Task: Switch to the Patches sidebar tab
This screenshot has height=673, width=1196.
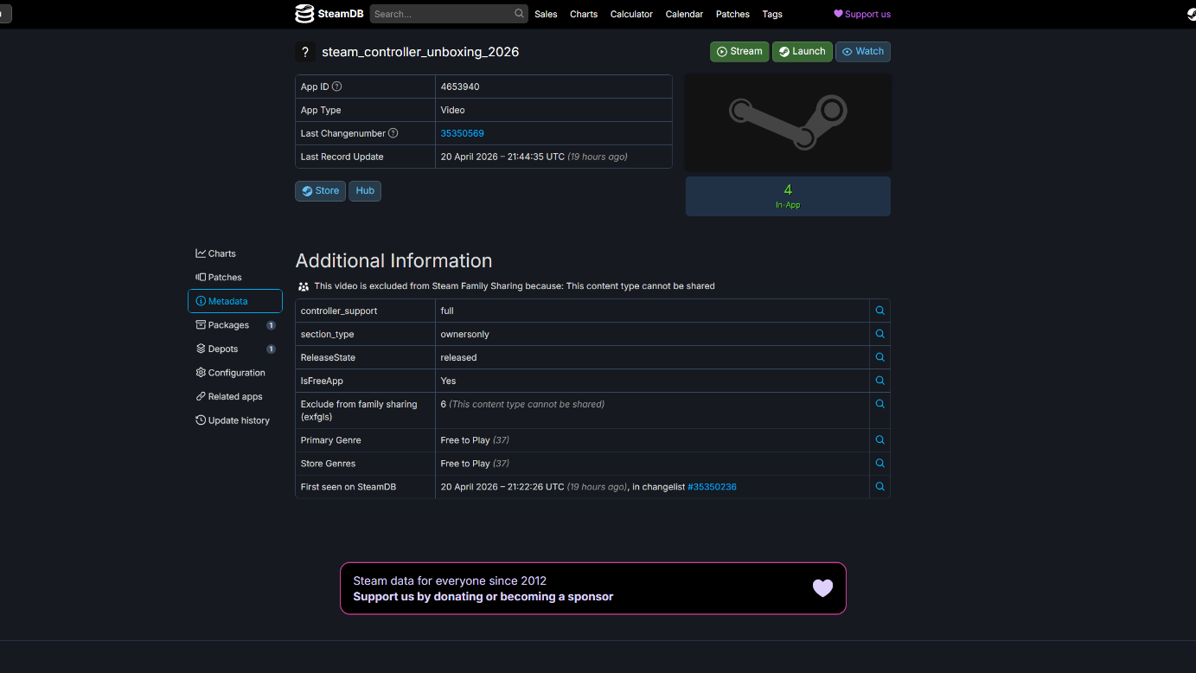Action: [x=235, y=278]
